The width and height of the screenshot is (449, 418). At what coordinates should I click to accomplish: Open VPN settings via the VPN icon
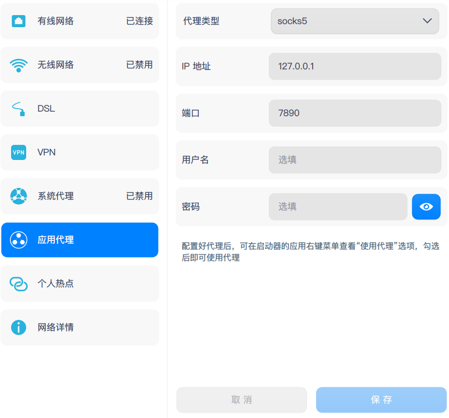(18, 152)
